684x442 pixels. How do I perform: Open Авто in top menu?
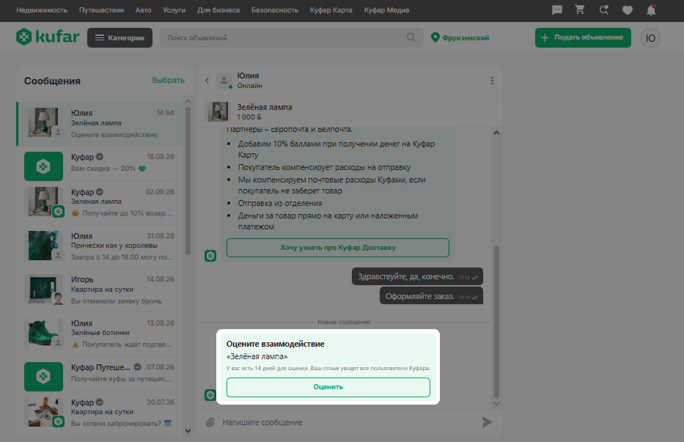click(144, 10)
